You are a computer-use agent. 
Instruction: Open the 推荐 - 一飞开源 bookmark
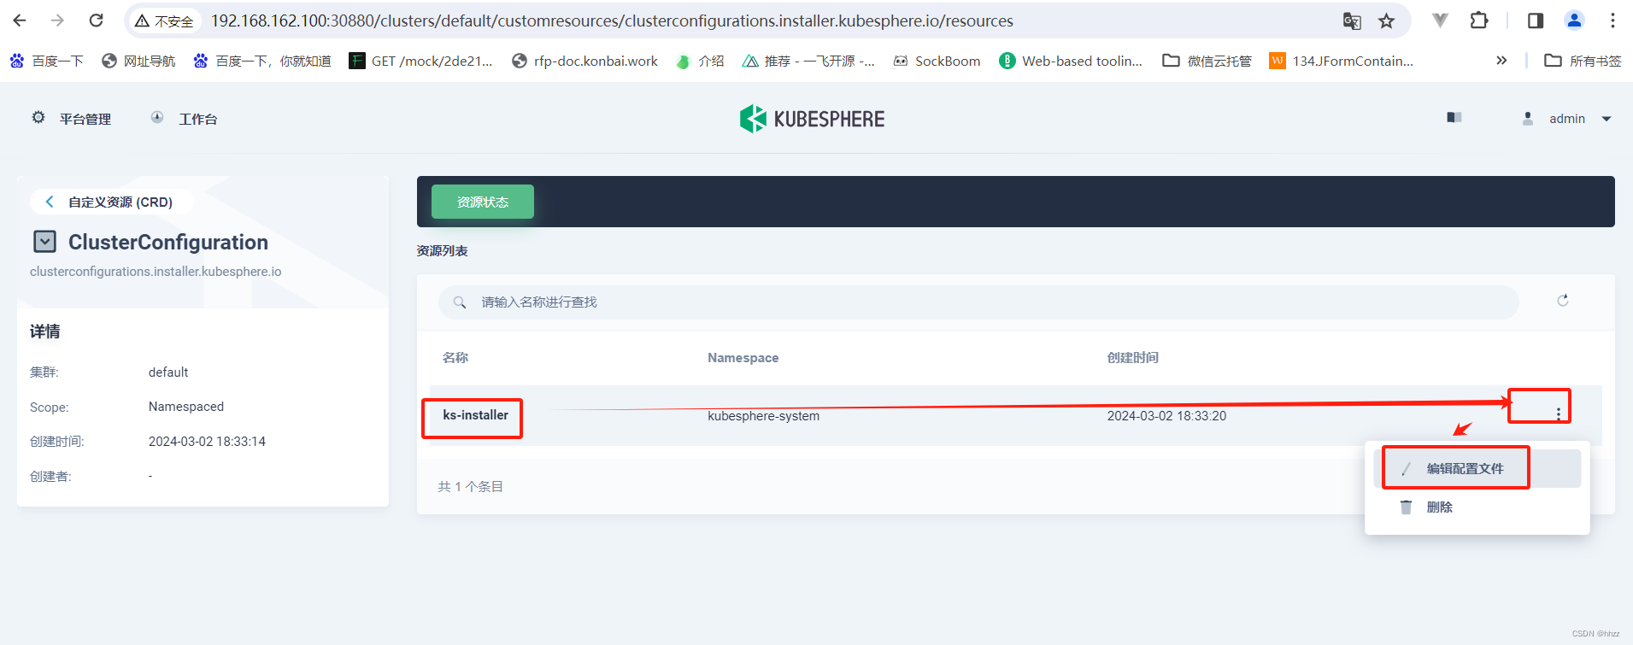808,61
